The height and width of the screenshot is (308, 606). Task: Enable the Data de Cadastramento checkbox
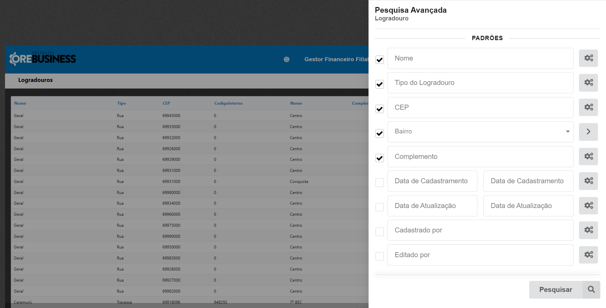(380, 183)
